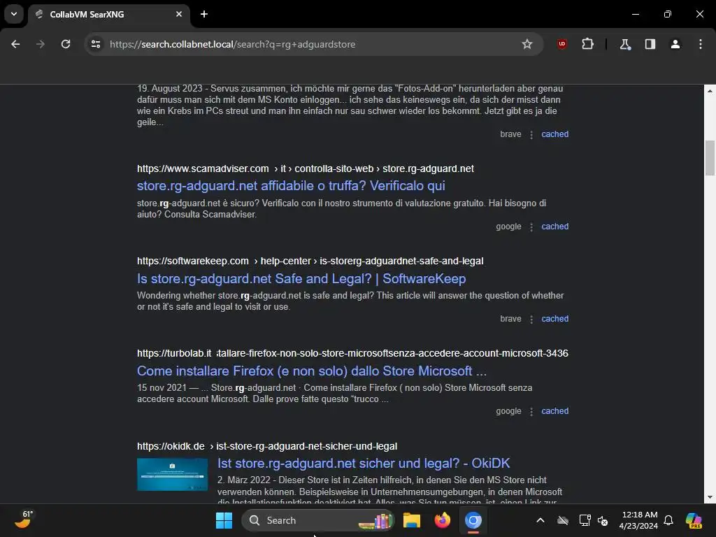The image size is (716, 537).
Task: Open the tab search dropdown
Action: coord(14,14)
